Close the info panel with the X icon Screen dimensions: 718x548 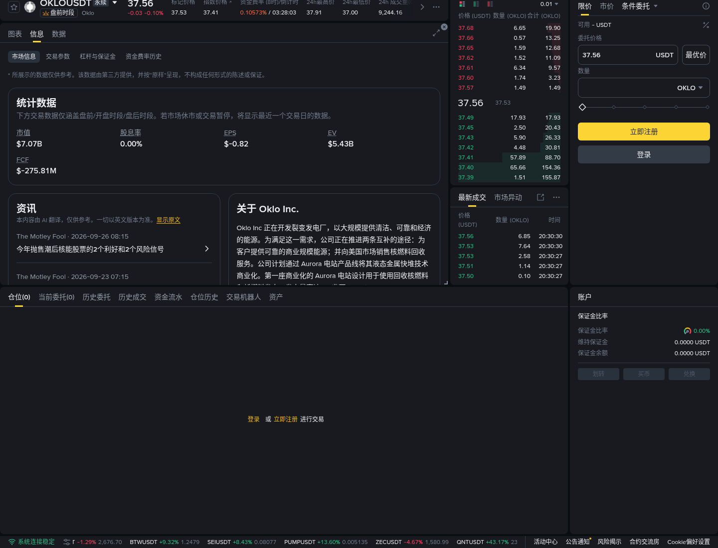[x=444, y=27]
